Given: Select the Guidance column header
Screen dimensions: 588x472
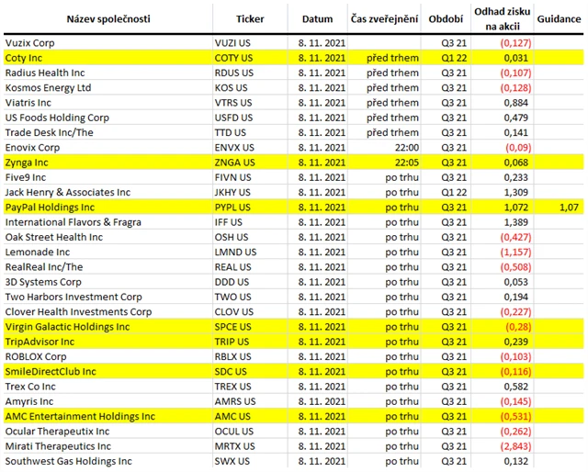Looking at the screenshot, I should click(559, 18).
